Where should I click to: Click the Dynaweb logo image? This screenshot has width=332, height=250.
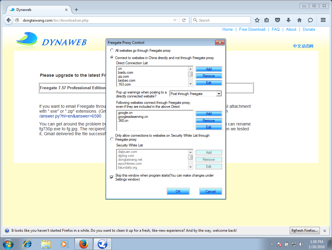pos(51,40)
